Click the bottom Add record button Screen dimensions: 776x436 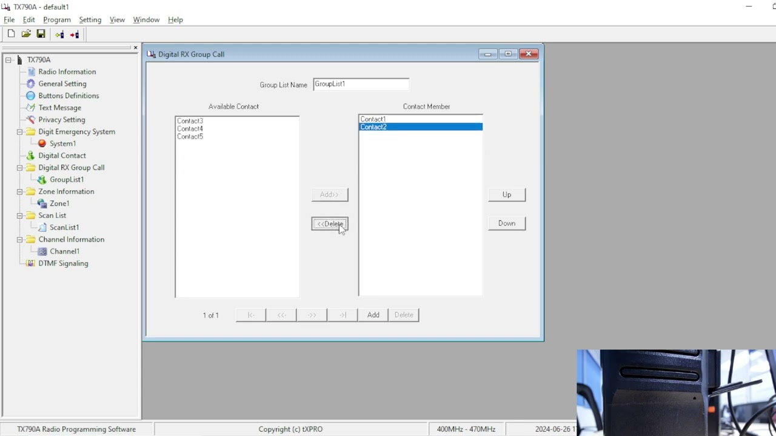(373, 315)
